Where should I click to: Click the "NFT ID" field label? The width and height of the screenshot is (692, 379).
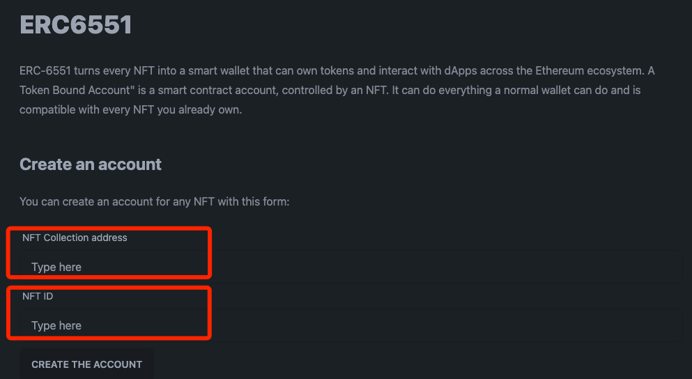point(38,296)
